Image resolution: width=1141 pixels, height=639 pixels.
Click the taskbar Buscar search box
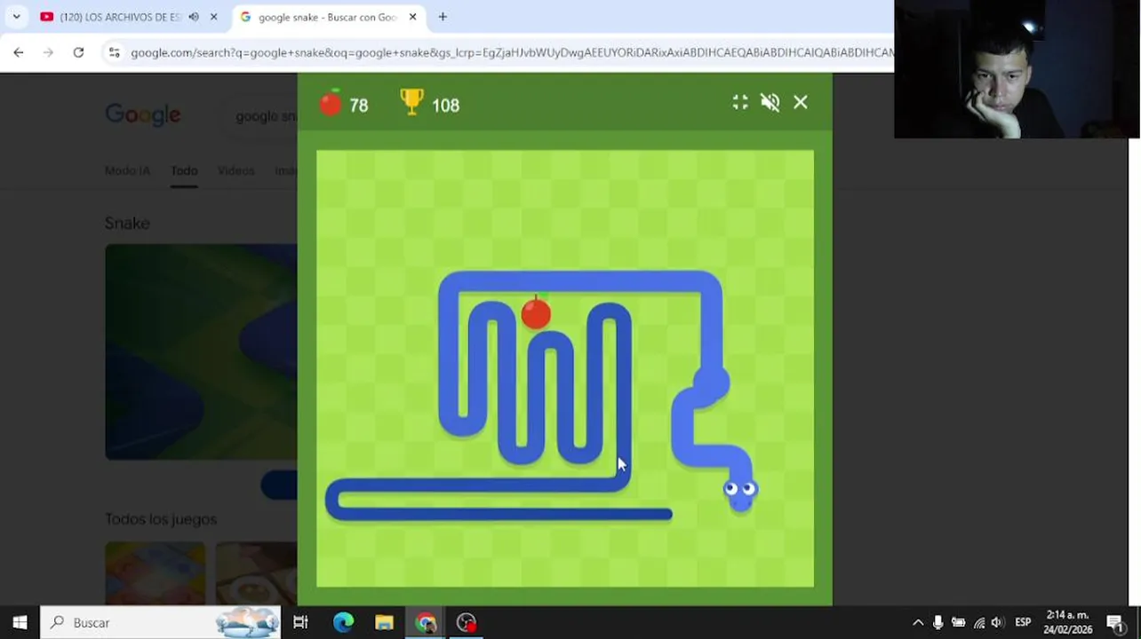tap(161, 622)
